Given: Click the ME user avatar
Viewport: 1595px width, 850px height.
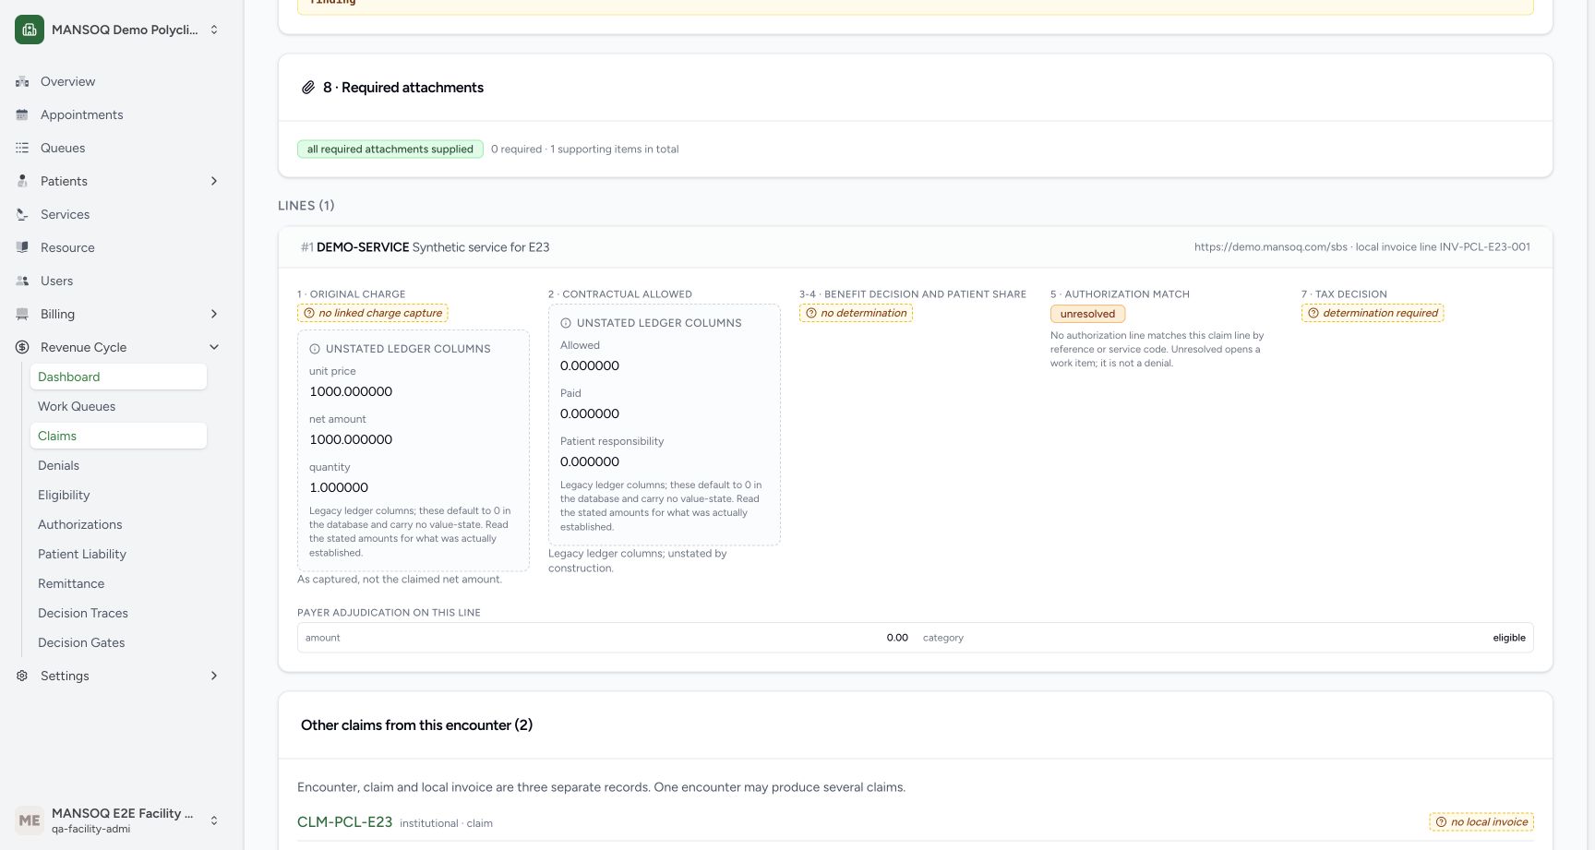Looking at the screenshot, I should coord(30,820).
